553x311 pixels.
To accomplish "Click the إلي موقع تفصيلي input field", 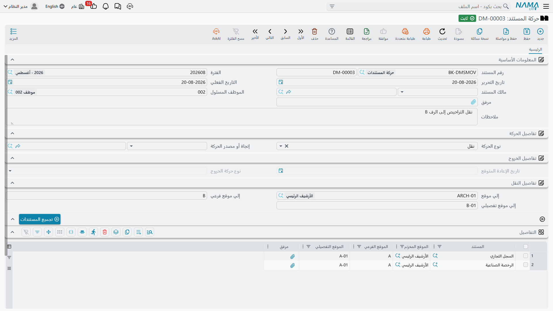I will (x=377, y=205).
